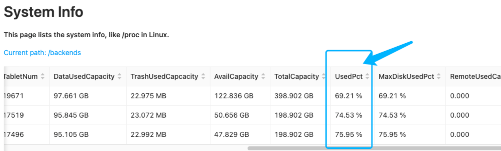Select the RemoteUsedCa column header text
Image resolution: width=501 pixels, height=151 pixels.
pos(475,77)
